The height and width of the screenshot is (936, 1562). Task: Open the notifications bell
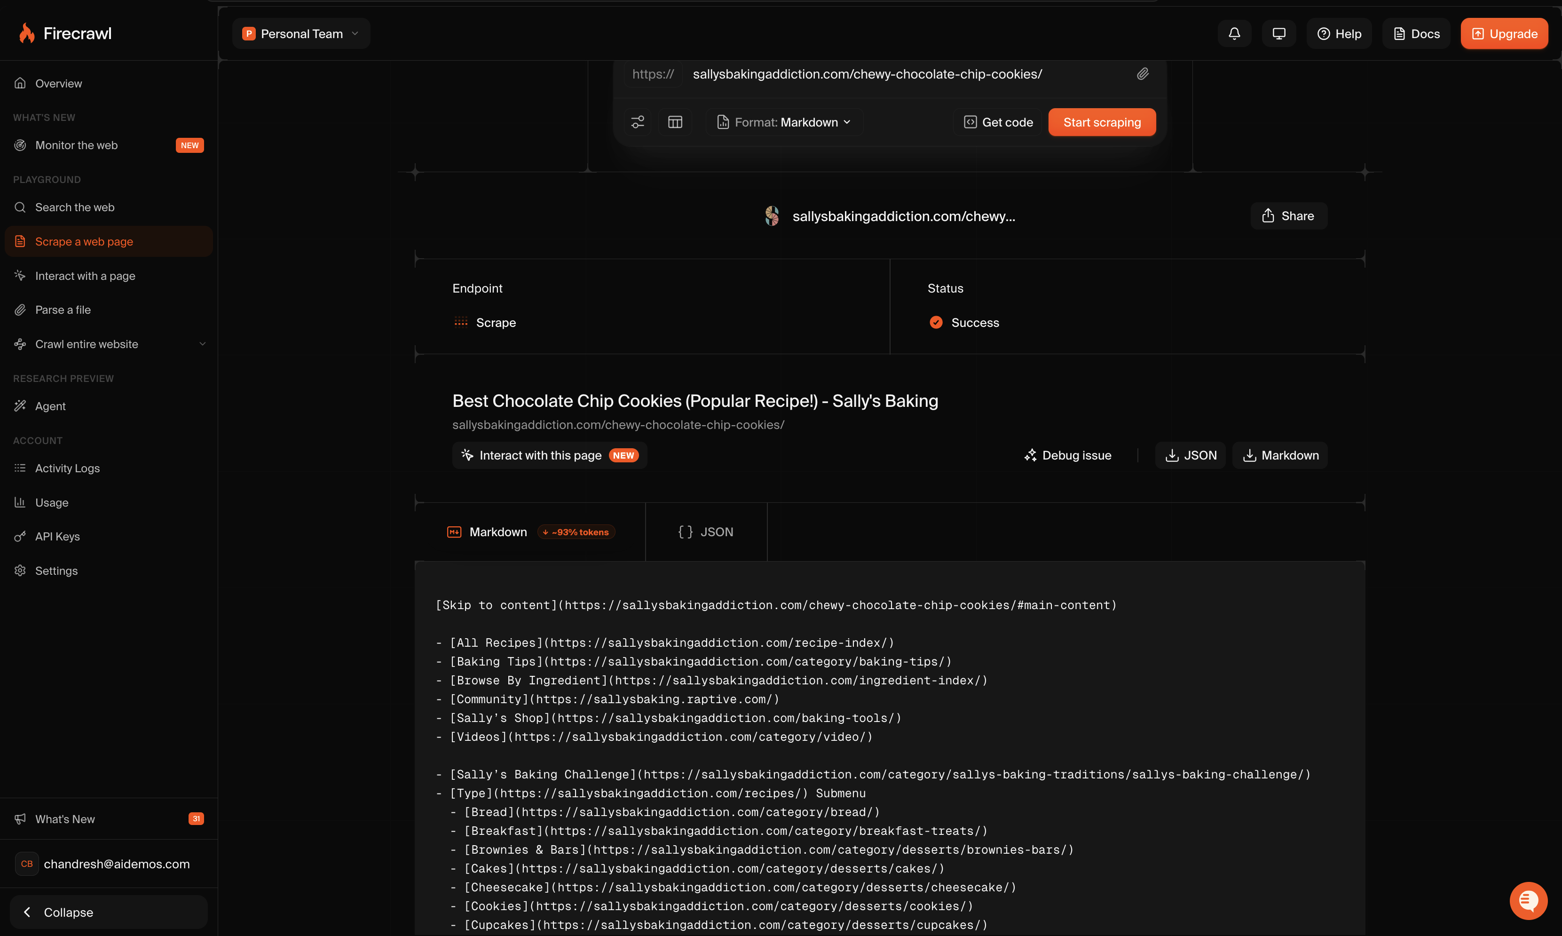(x=1234, y=33)
